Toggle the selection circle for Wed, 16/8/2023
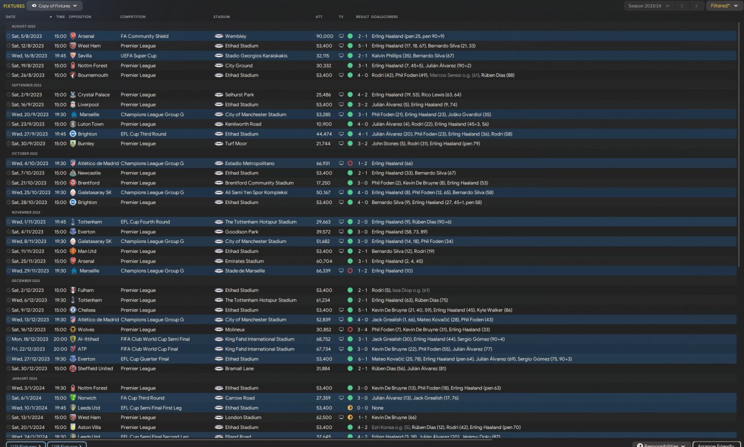Image resolution: width=744 pixels, height=447 pixels. (8, 56)
